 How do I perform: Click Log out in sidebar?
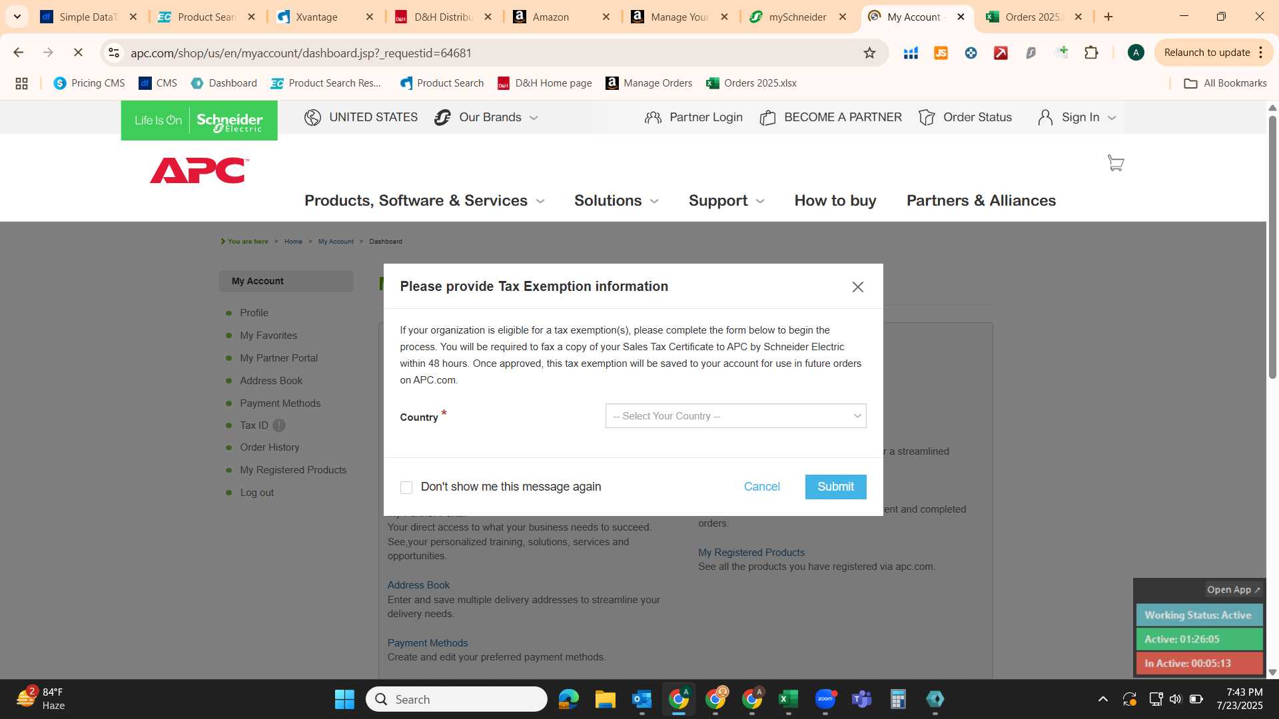[x=256, y=493]
